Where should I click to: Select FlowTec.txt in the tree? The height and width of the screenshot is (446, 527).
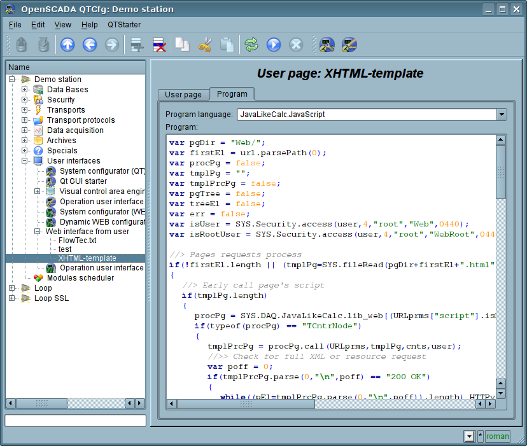pos(77,241)
